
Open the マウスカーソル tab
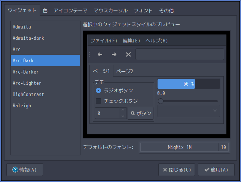[x=111, y=11]
